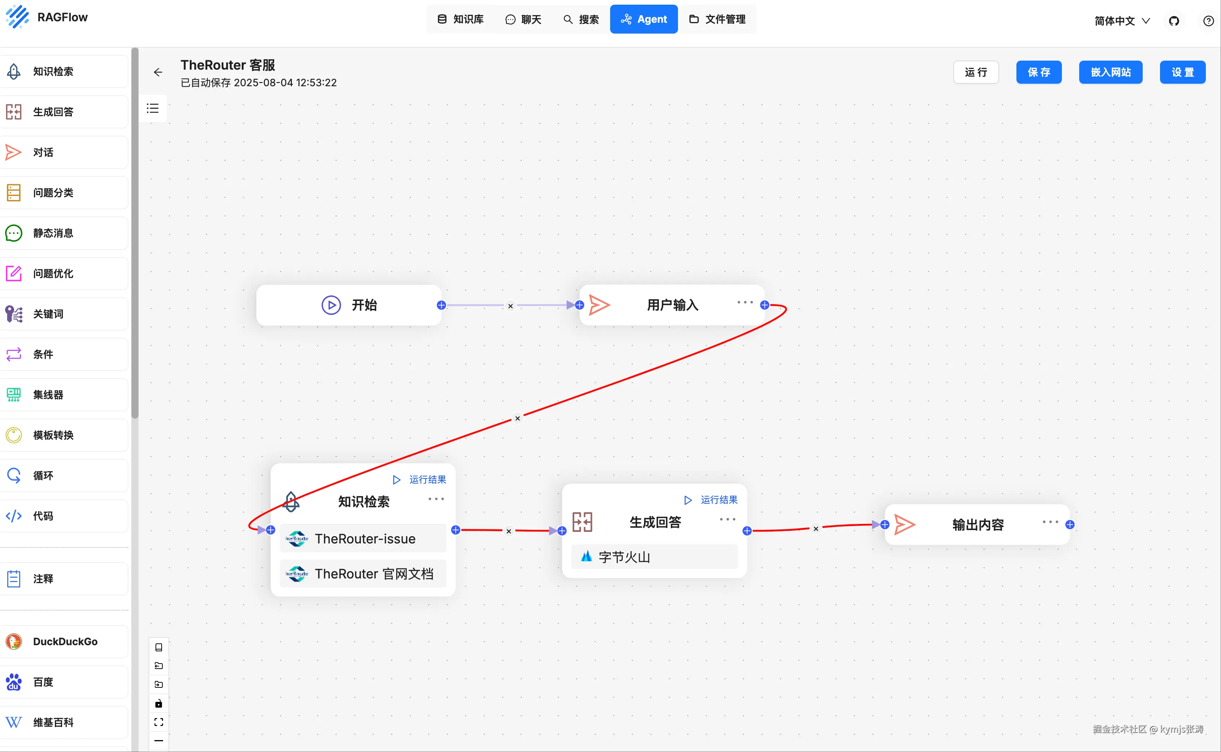Select the 条件 component in sidebar

pyautogui.click(x=64, y=354)
